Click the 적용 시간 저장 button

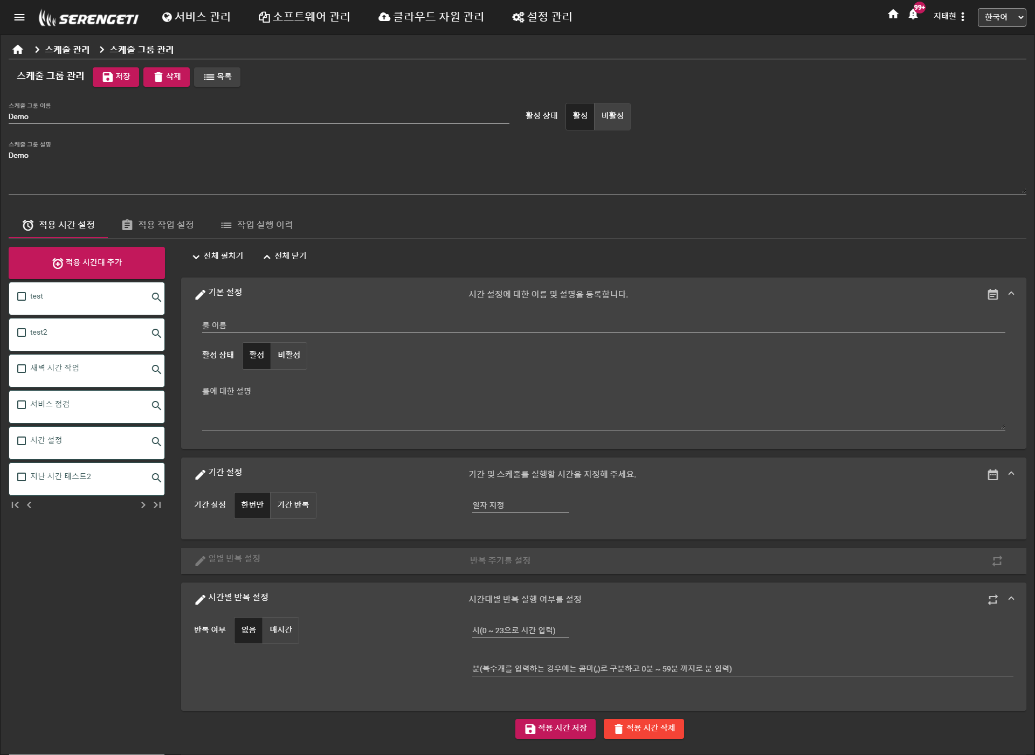tap(555, 729)
